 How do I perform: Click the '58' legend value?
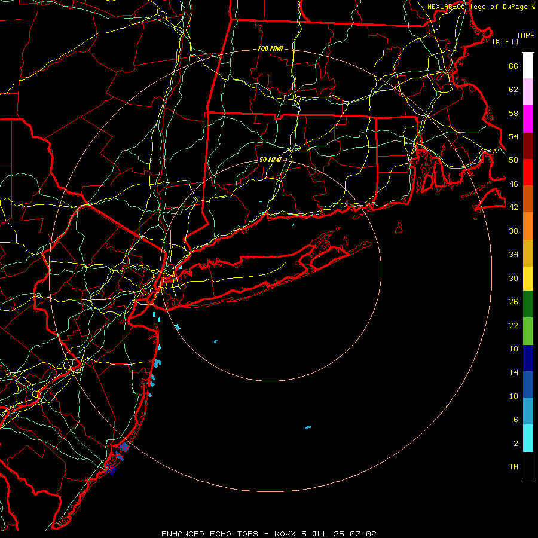(513, 113)
